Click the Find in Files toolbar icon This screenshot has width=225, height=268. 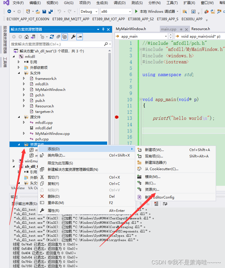click(185, 12)
